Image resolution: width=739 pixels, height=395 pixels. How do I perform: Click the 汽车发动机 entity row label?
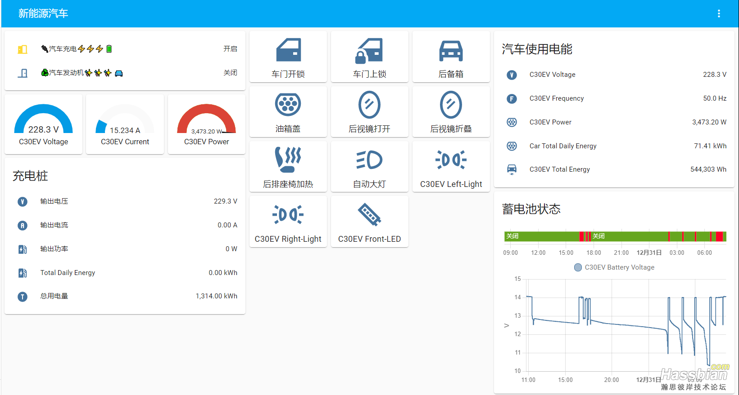click(82, 73)
